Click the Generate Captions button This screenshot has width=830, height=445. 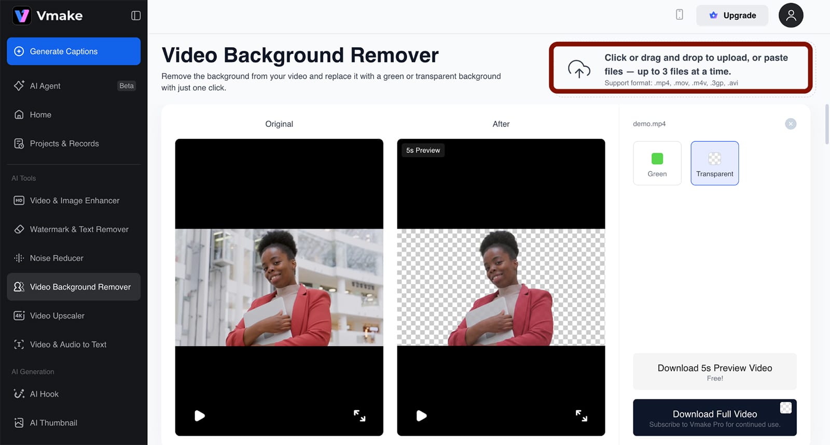(74, 51)
